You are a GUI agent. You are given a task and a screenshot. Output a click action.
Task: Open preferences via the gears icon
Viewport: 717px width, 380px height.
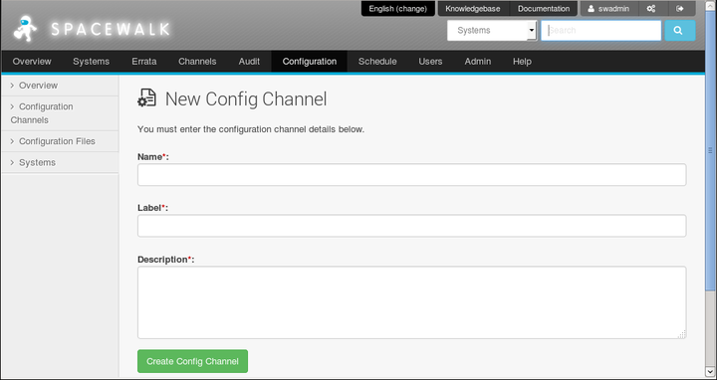pyautogui.click(x=651, y=9)
